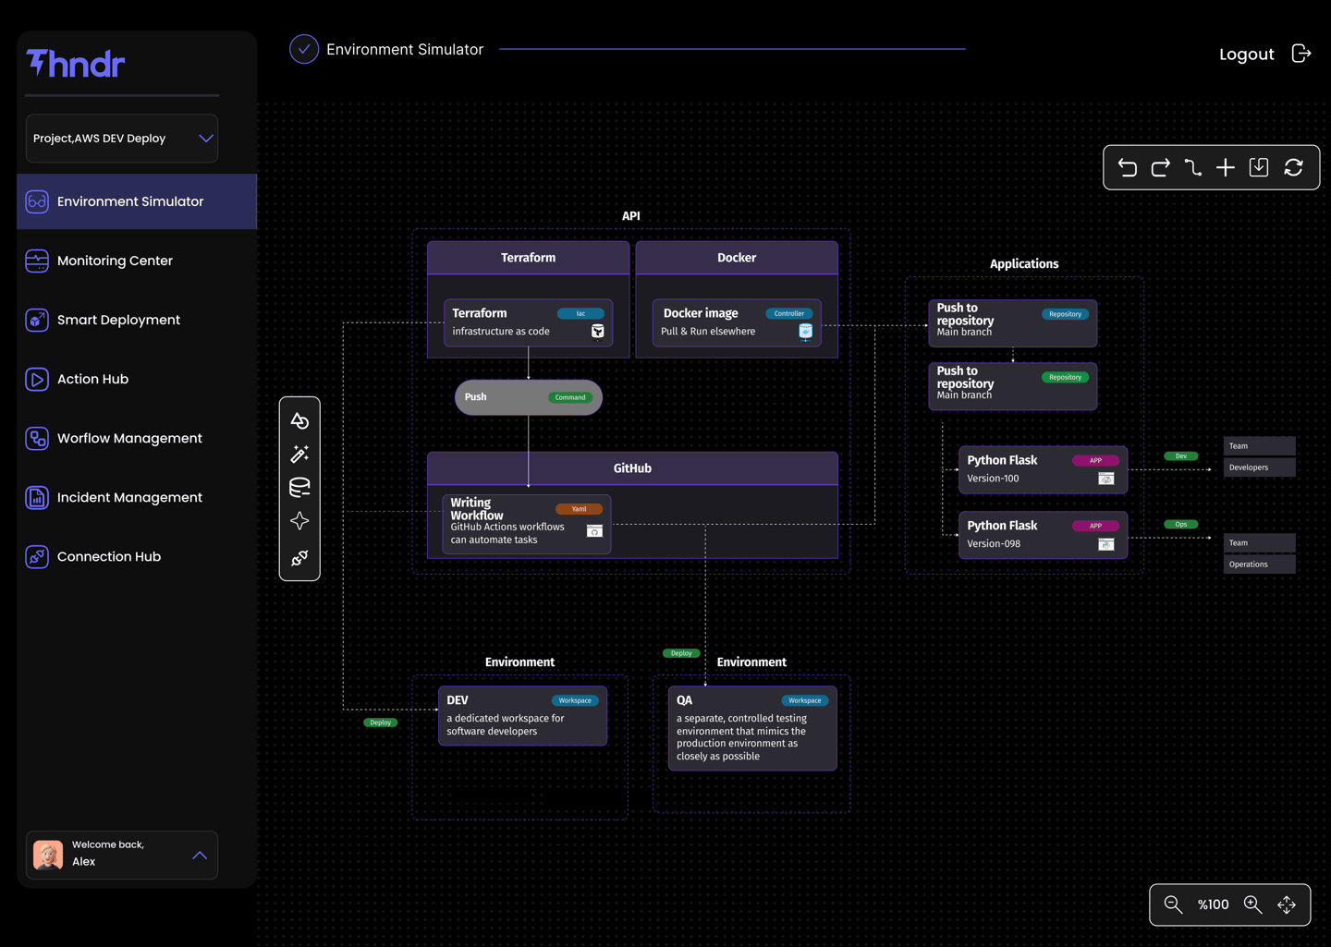Click the window icon on Python Flask Version-100
The height and width of the screenshot is (947, 1331).
1106,479
